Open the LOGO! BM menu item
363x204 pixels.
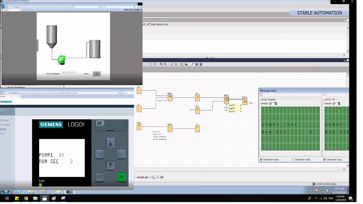click(3, 129)
